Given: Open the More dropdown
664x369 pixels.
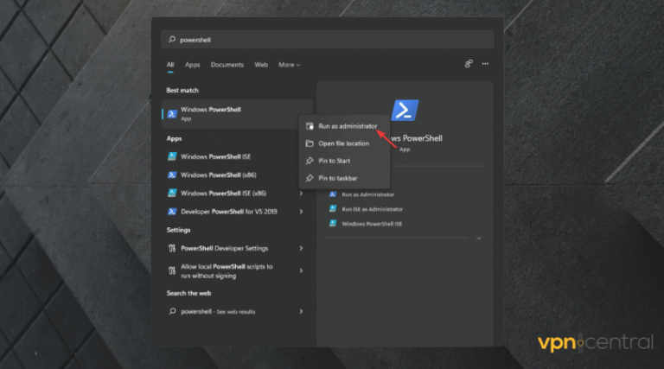Looking at the screenshot, I should coord(290,65).
